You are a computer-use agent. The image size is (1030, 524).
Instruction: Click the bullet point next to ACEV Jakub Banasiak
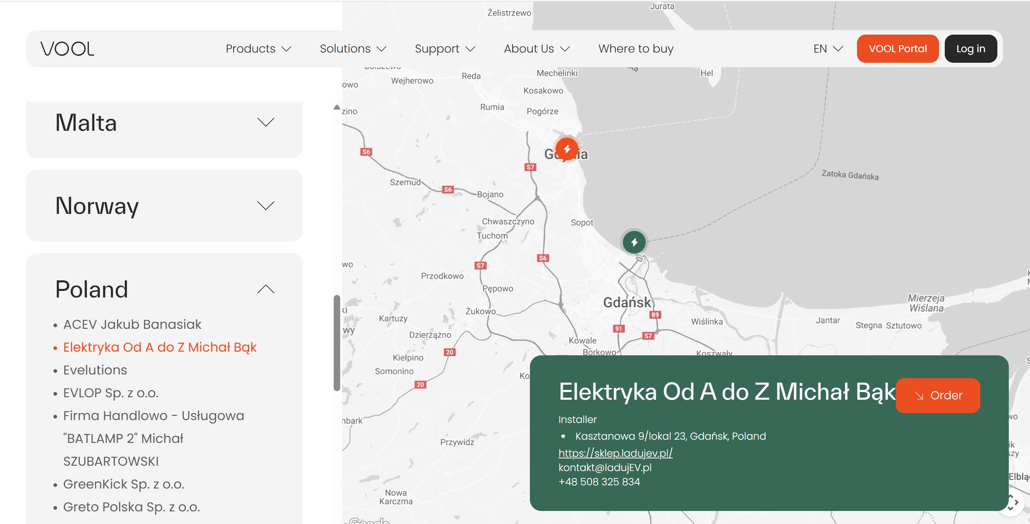[x=55, y=325]
